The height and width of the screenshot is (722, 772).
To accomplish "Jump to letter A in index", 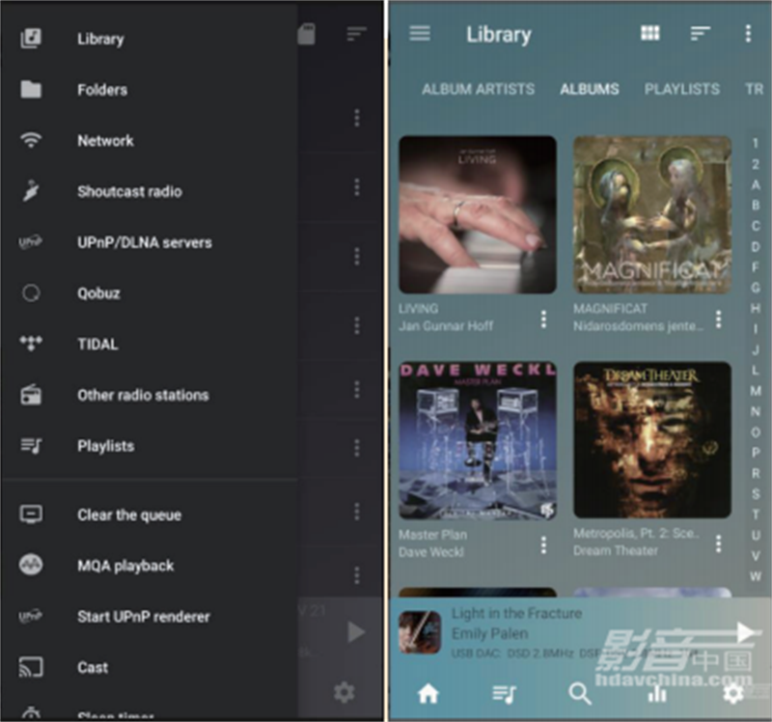I will coord(756,185).
